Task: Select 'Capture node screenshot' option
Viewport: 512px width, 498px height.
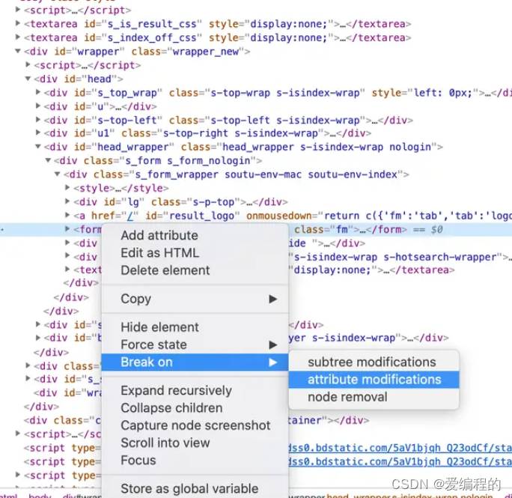Action: [195, 425]
